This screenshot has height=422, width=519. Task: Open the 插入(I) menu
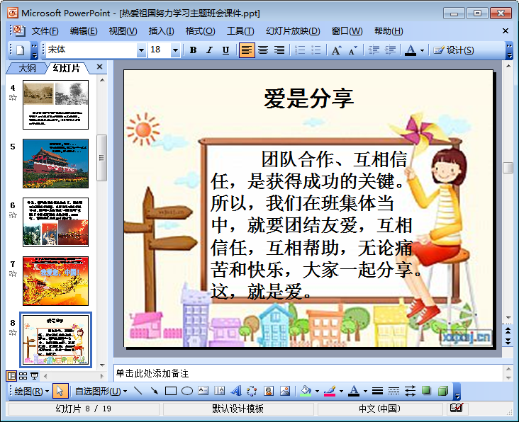point(161,31)
